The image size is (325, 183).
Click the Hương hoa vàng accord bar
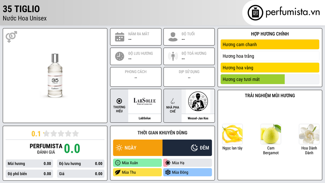tap(270, 68)
